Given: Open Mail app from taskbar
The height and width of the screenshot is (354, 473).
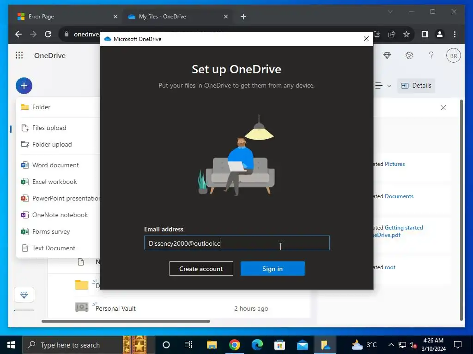Looking at the screenshot, I should (x=302, y=345).
